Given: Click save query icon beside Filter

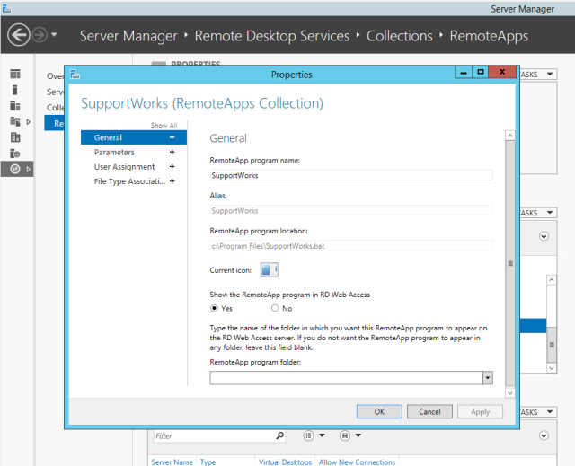Looking at the screenshot, I should [x=345, y=435].
